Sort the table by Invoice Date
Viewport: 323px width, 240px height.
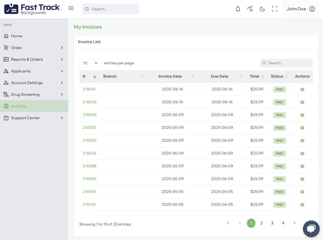(170, 76)
